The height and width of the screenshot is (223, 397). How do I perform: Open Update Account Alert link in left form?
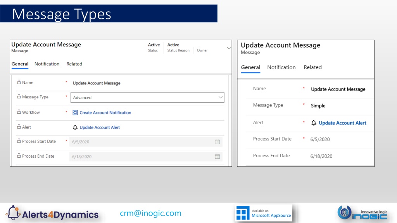tap(100, 127)
